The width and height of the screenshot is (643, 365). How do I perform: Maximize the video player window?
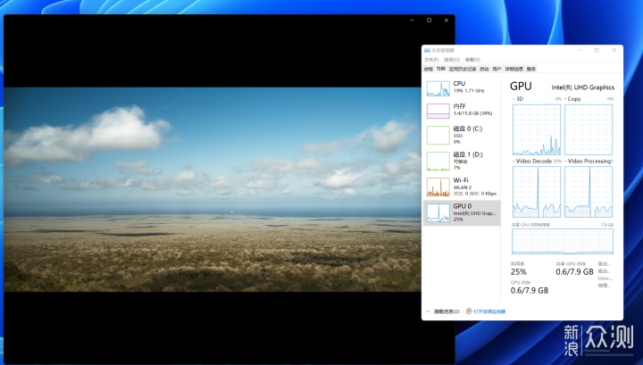(x=430, y=20)
